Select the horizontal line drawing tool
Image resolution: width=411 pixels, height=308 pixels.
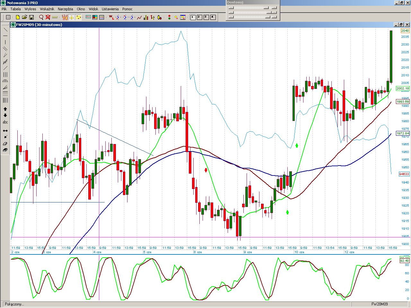point(5,36)
